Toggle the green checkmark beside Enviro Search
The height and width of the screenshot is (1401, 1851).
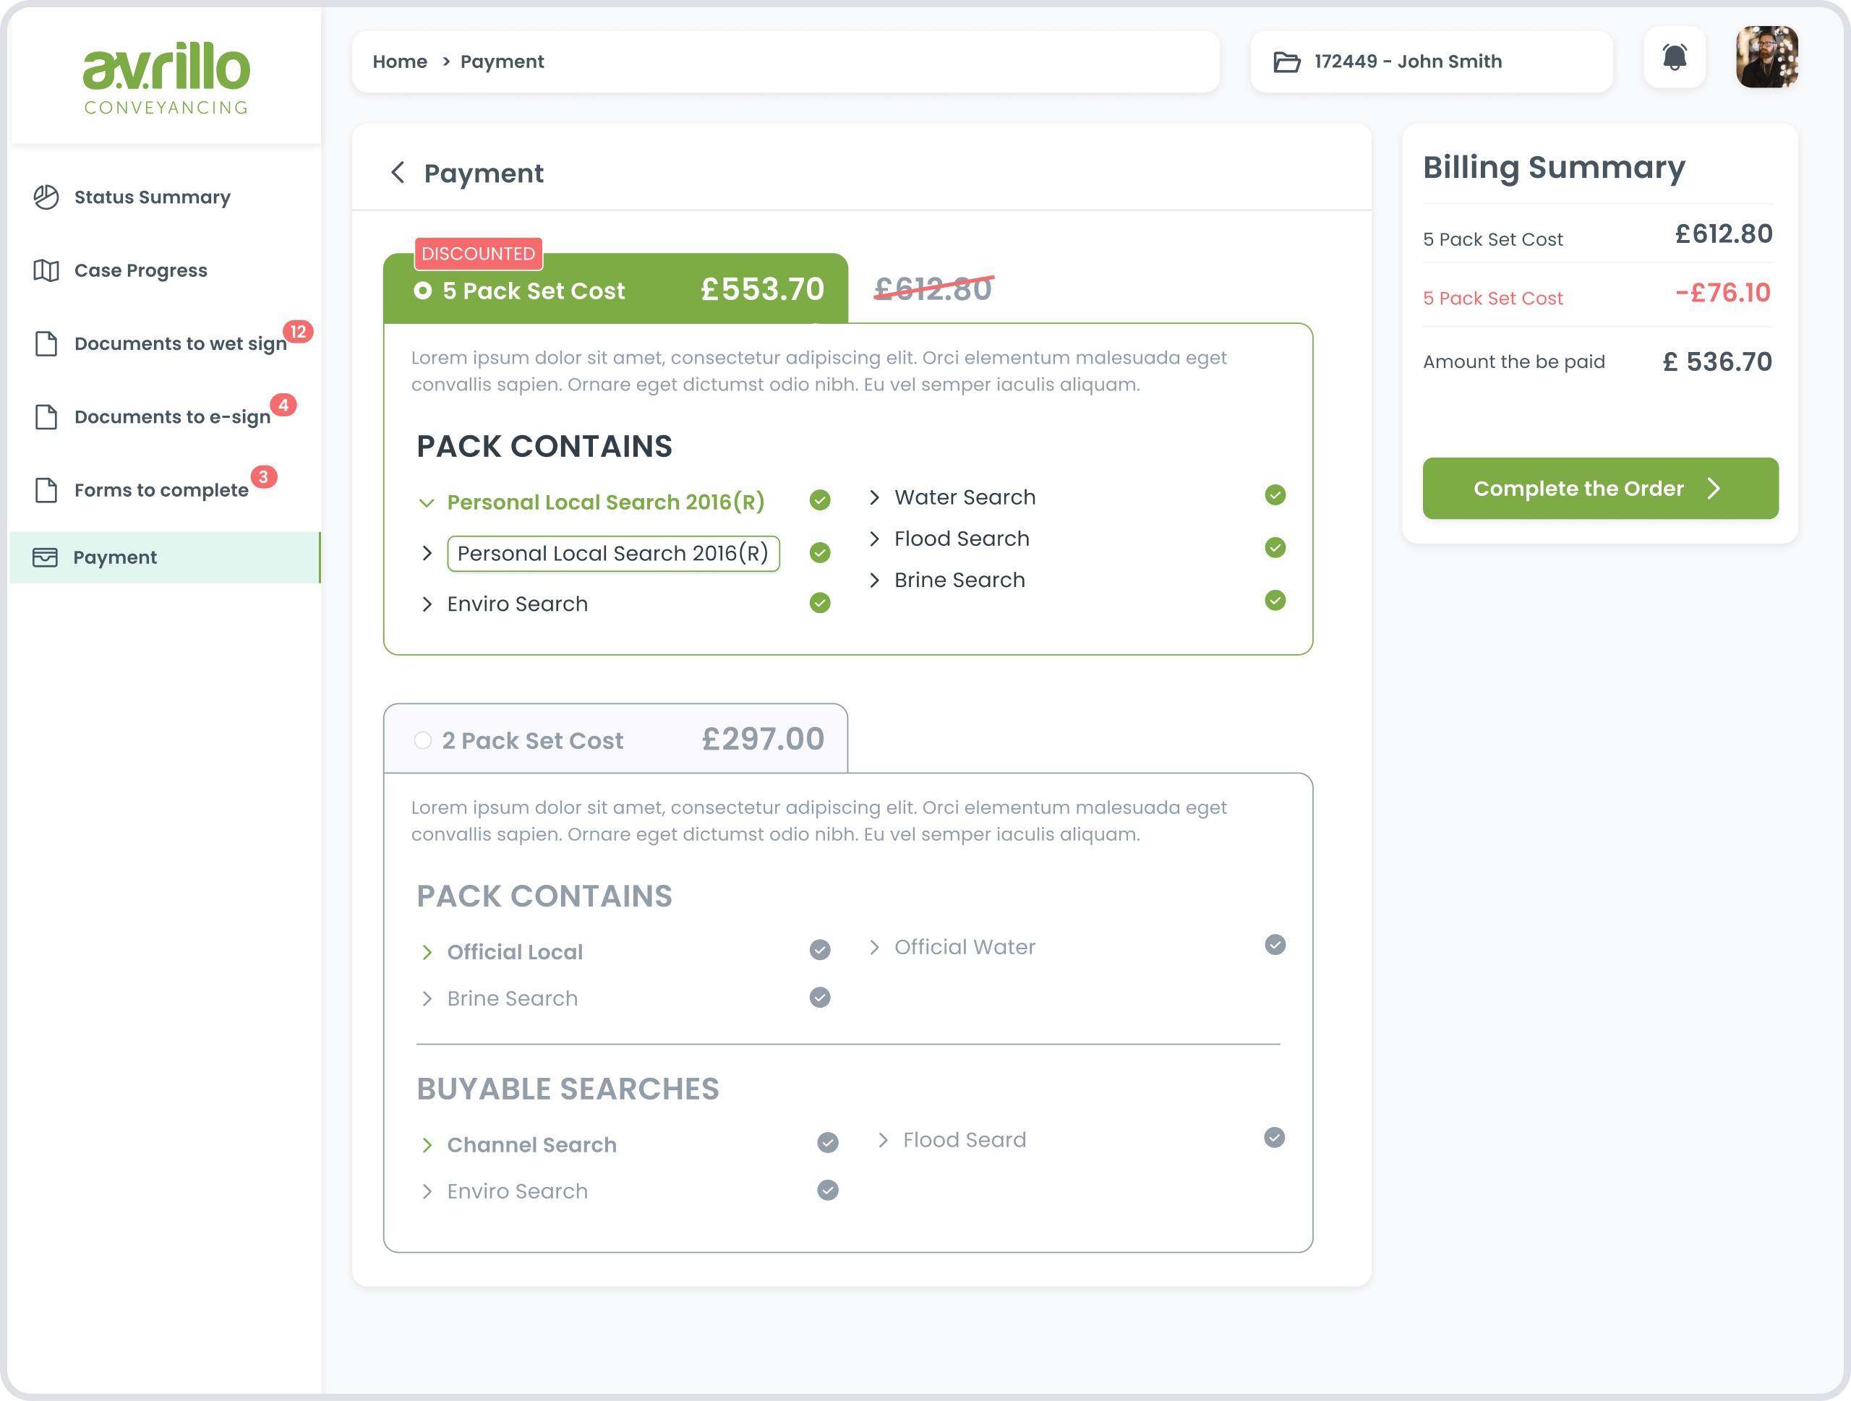pyautogui.click(x=820, y=603)
